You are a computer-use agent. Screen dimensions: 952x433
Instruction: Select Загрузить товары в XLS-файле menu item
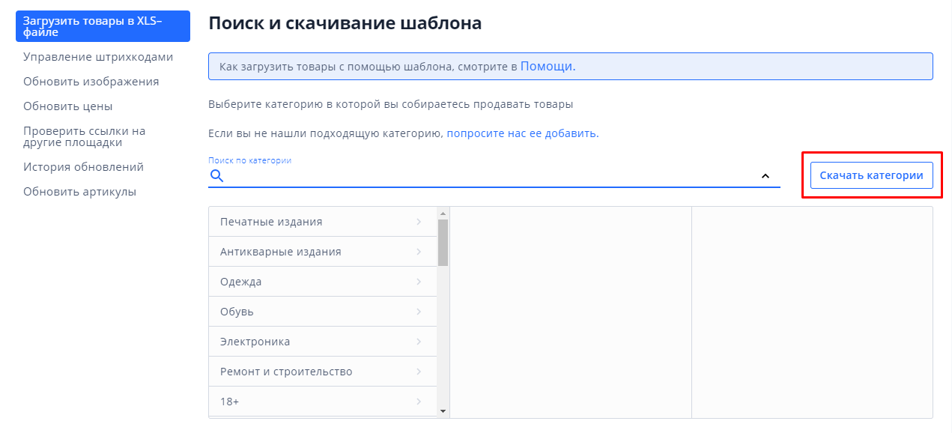click(x=103, y=26)
